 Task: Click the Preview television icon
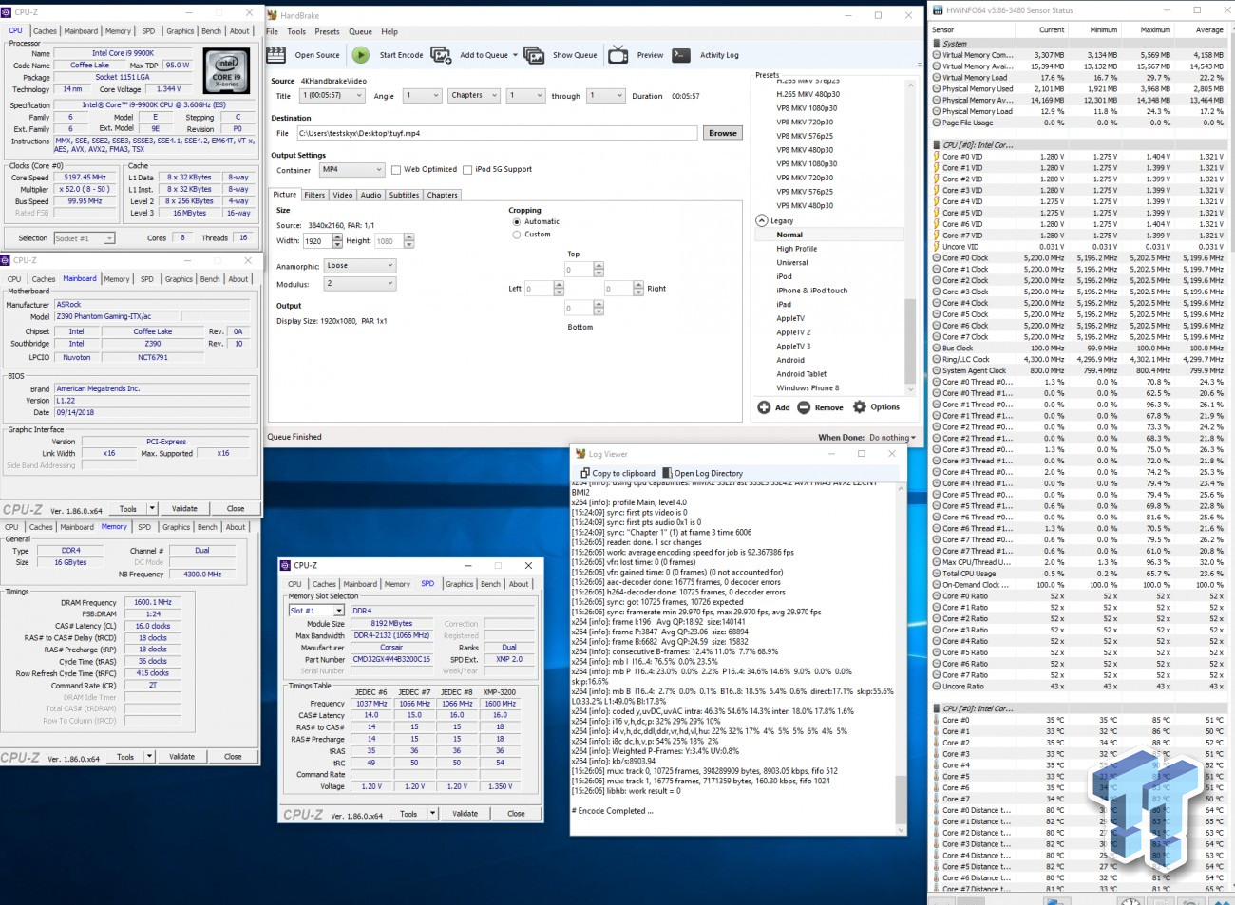click(617, 54)
